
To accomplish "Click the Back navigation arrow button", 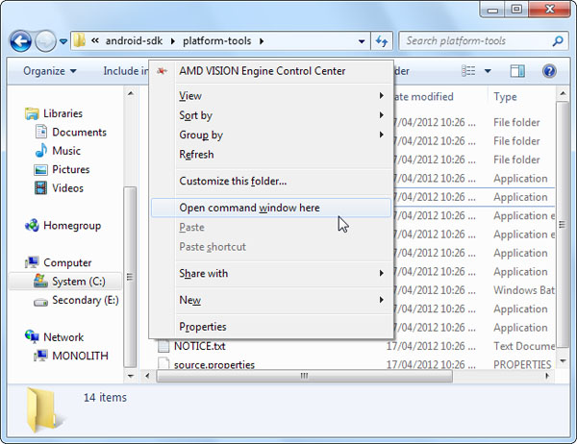I will click(20, 41).
